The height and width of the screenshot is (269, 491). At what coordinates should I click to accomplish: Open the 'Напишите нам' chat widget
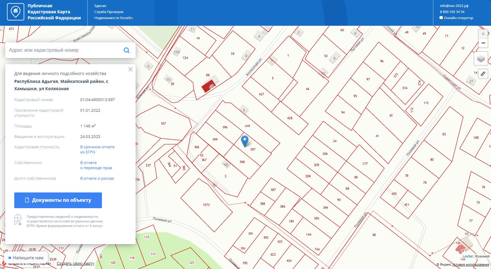click(26, 258)
